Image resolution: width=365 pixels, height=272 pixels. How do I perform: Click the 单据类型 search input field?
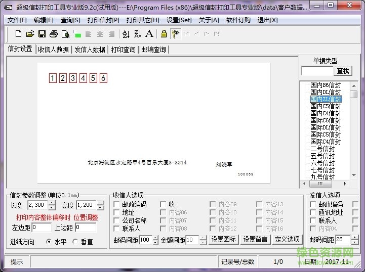(317, 71)
